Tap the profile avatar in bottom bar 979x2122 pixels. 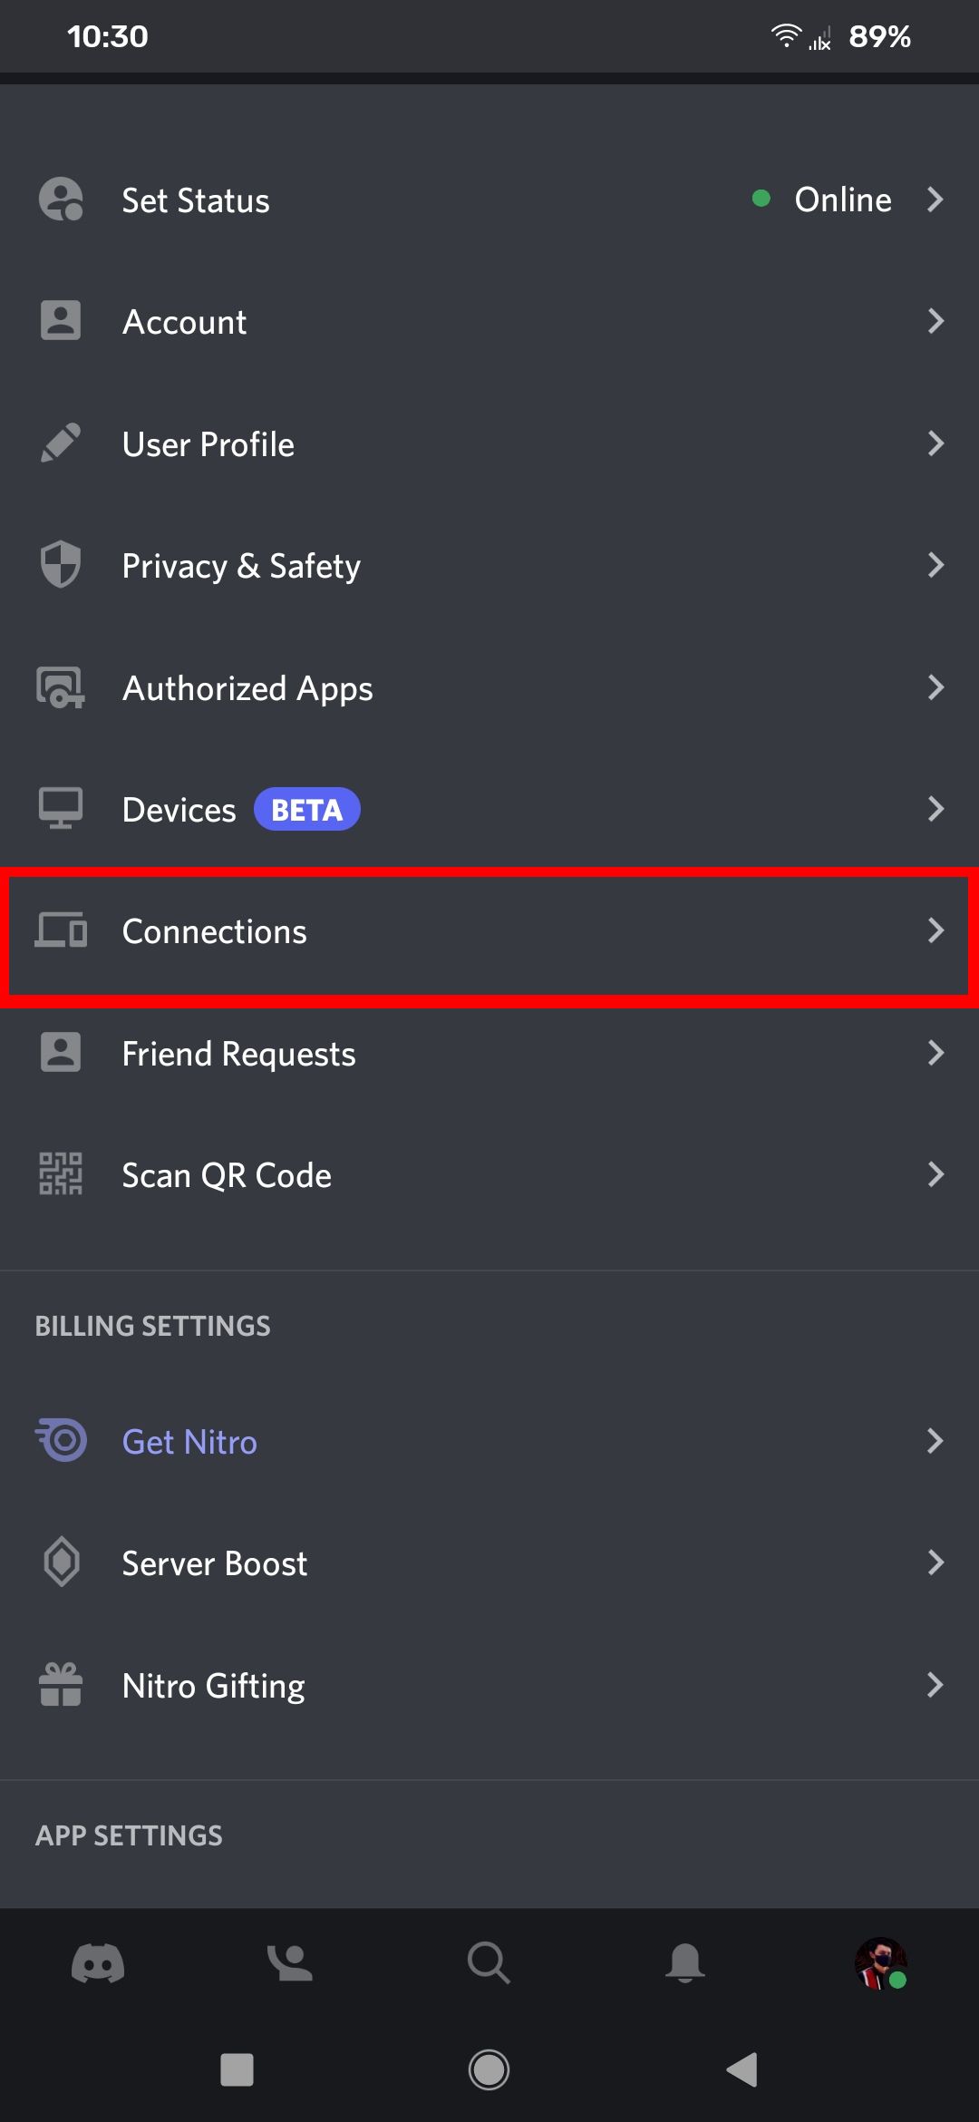pyautogui.click(x=880, y=1963)
